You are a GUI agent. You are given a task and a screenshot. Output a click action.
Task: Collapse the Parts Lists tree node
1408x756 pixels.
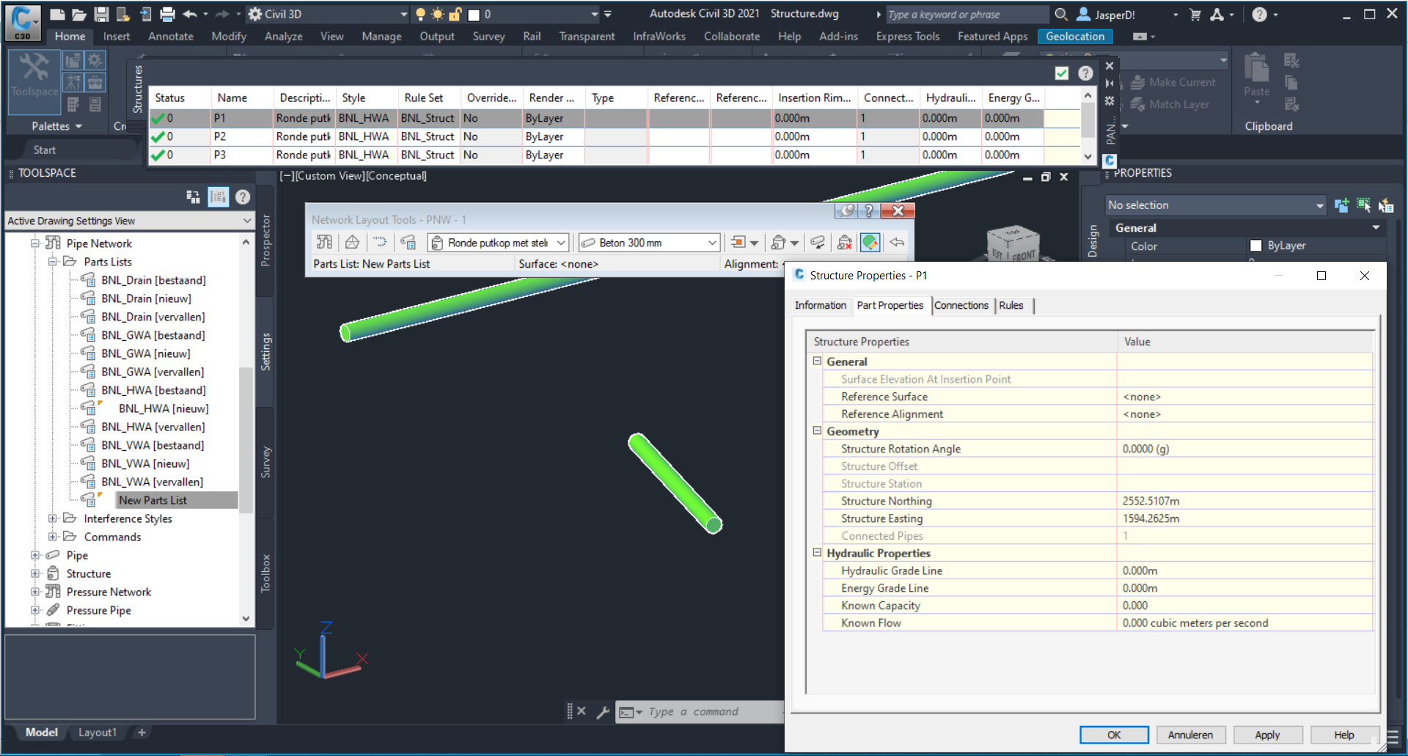click(52, 262)
